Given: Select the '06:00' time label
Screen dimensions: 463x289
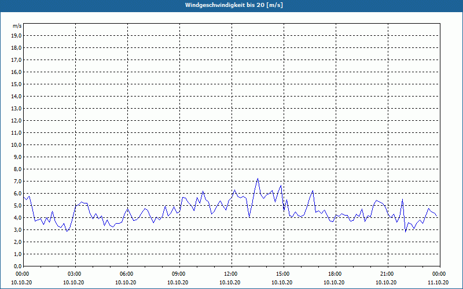Looking at the screenshot, I should click(x=127, y=274).
